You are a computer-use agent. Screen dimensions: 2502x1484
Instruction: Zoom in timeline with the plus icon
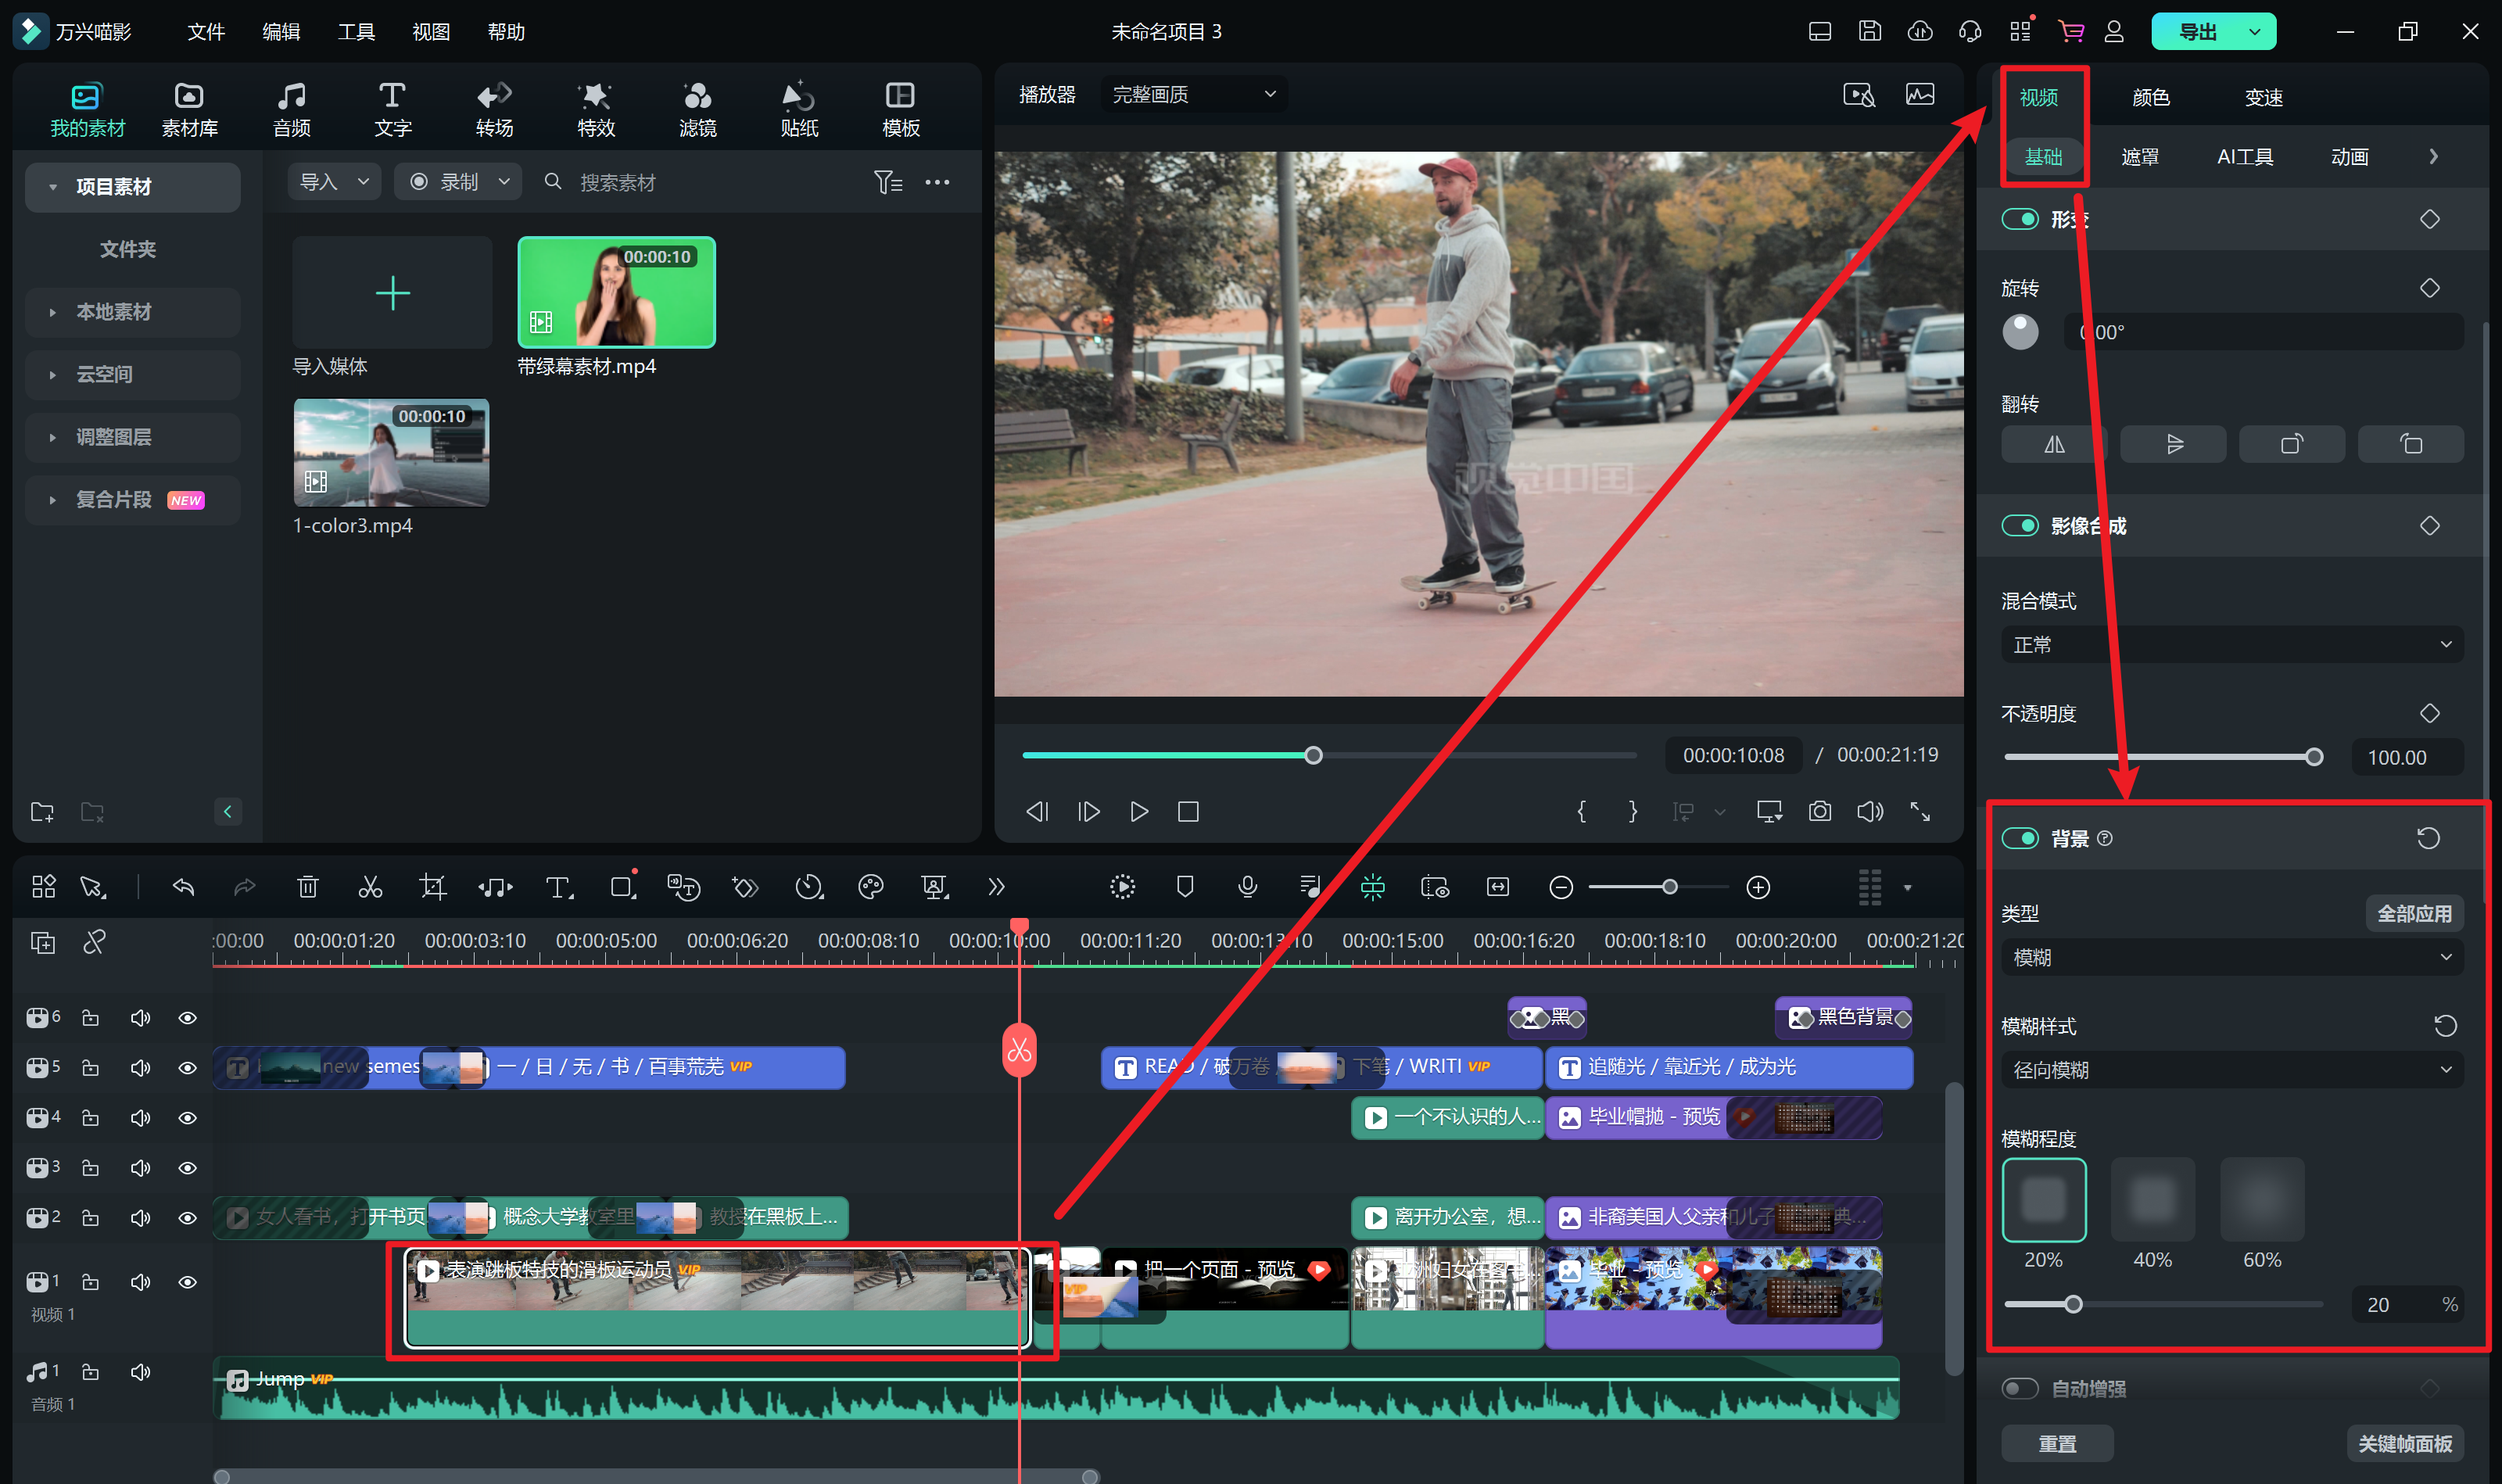(x=1758, y=887)
